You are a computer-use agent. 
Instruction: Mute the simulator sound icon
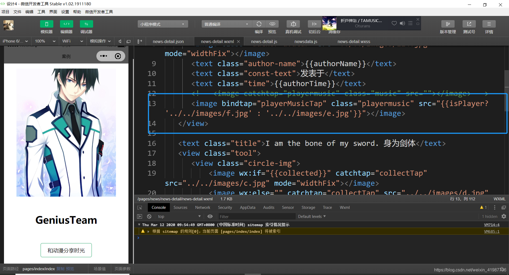120,41
